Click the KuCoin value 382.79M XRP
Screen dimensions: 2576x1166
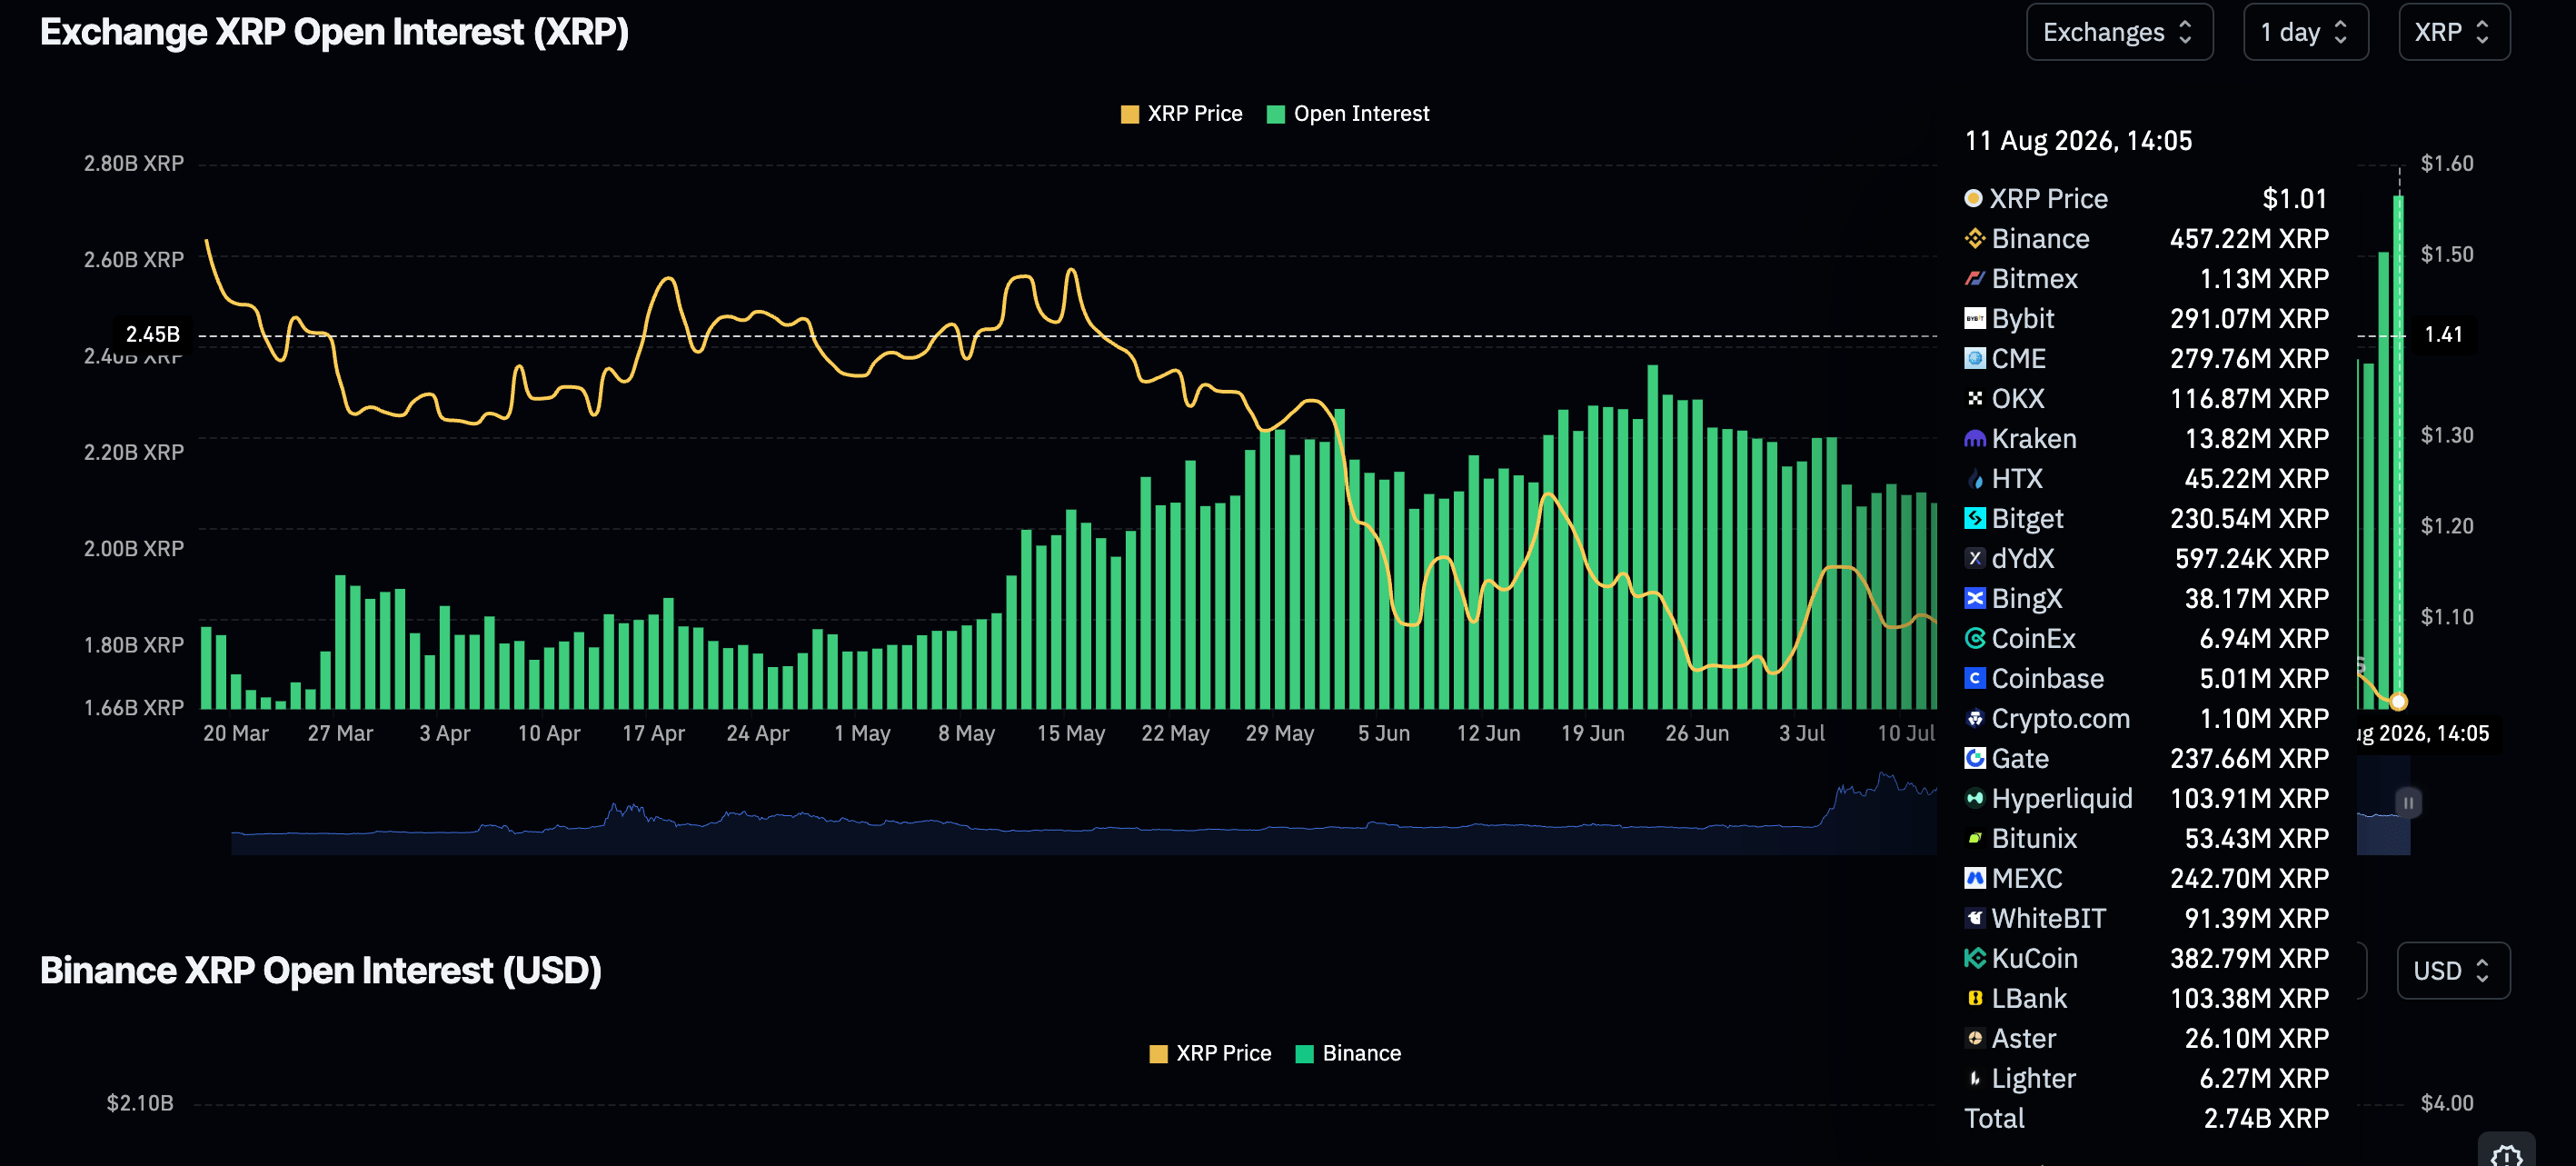click(x=2249, y=958)
